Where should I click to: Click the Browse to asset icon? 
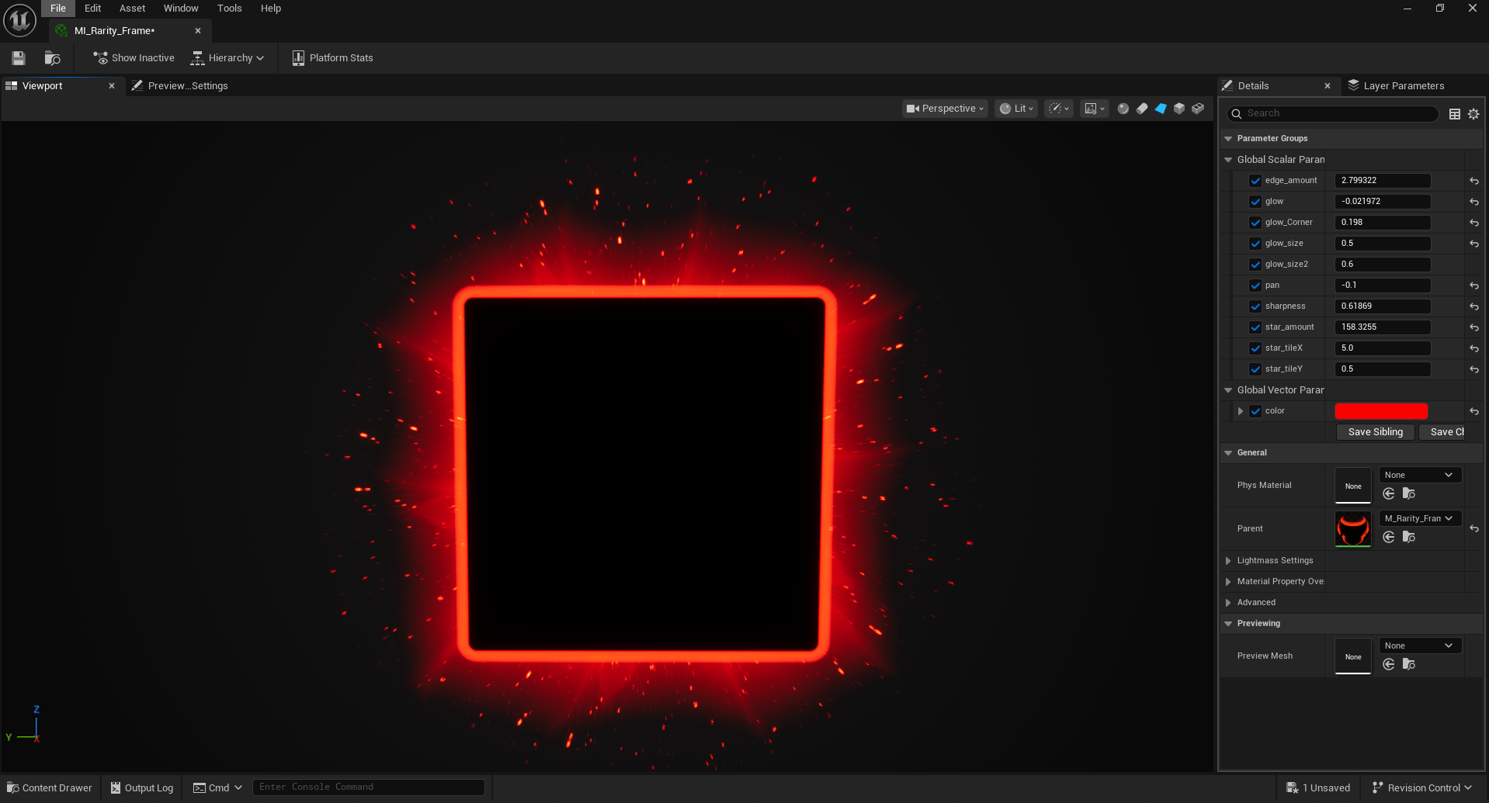click(x=52, y=58)
